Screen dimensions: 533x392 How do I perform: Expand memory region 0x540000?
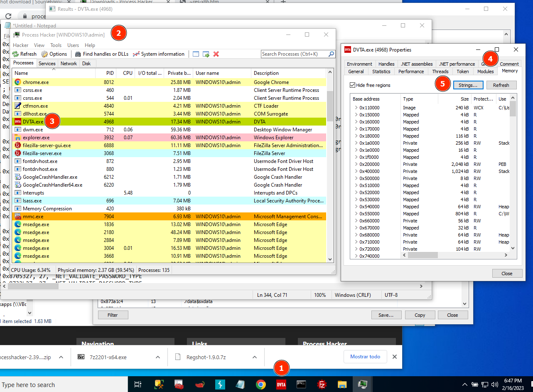356,207
